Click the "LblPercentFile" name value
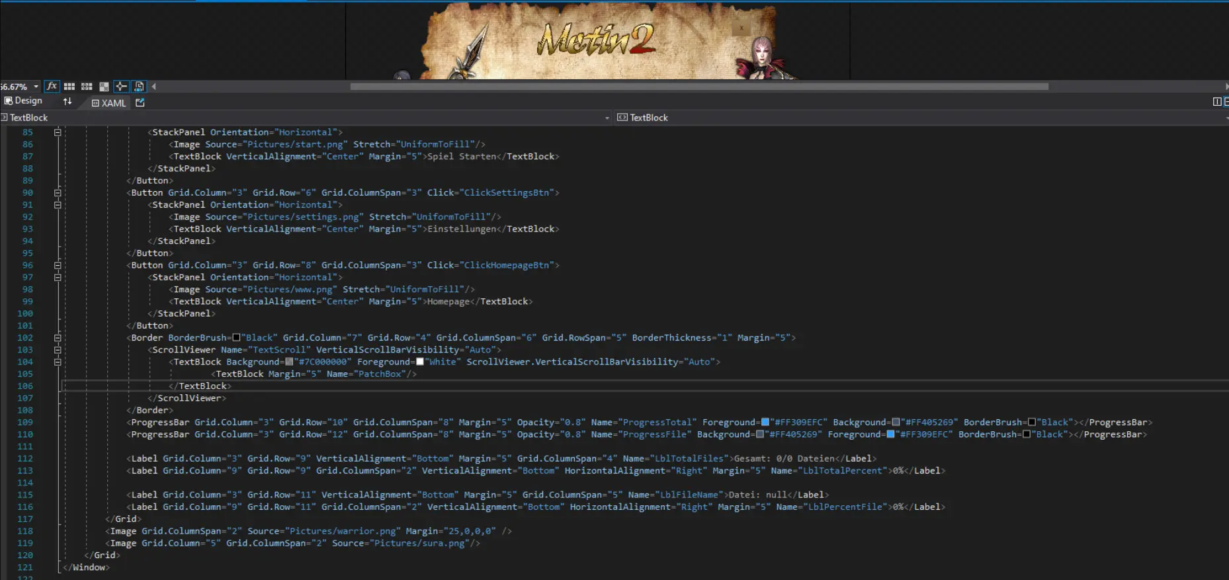1229x580 pixels. (x=845, y=507)
